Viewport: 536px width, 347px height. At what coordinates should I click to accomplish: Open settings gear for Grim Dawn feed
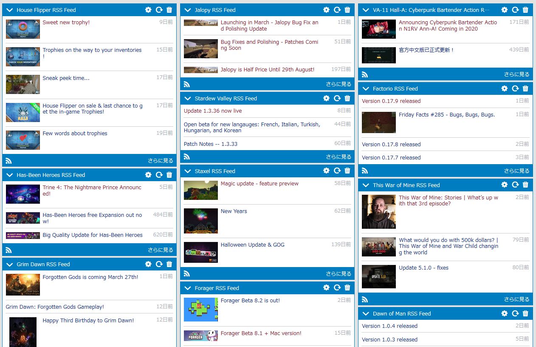(x=148, y=264)
